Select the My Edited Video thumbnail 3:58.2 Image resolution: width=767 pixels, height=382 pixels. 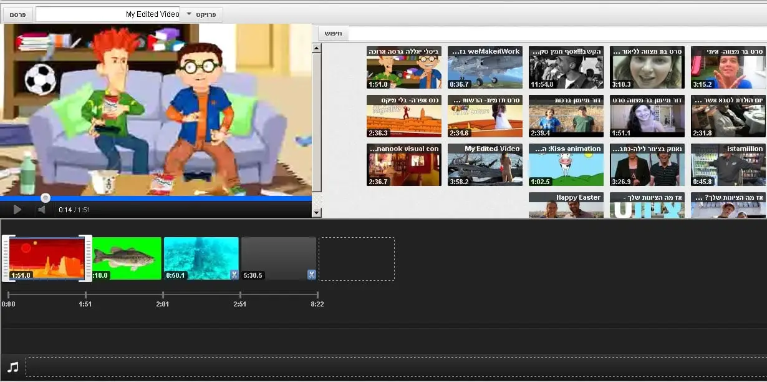485,165
